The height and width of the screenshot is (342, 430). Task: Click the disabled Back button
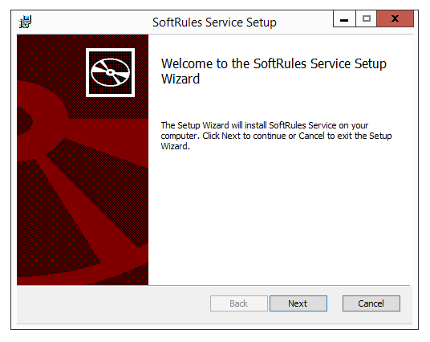[x=239, y=303]
